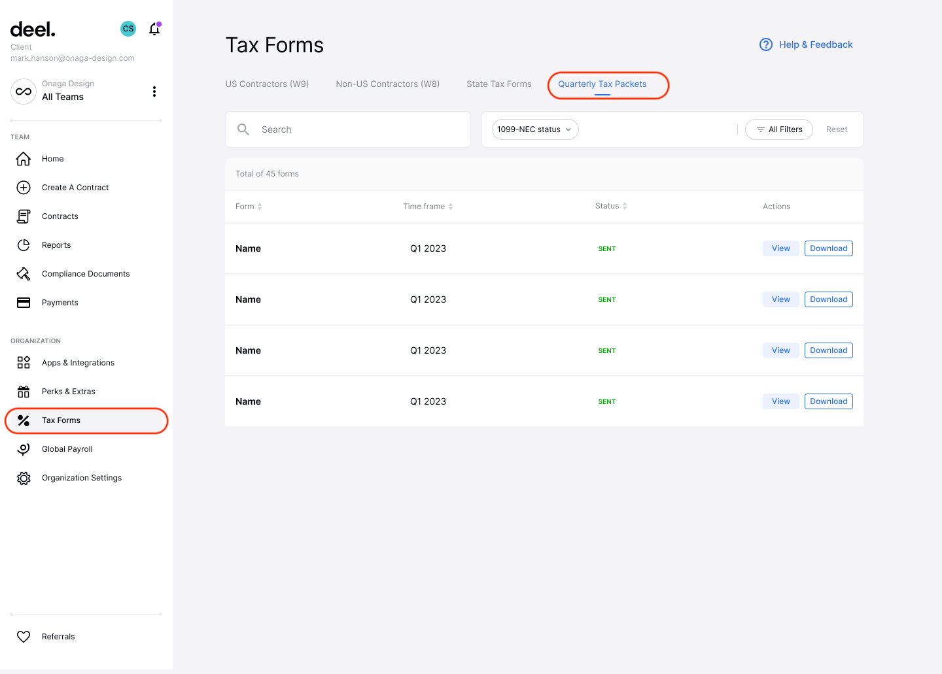Viewport: 942px width, 674px height.
Task: Click inside the Search field
Action: (x=347, y=129)
